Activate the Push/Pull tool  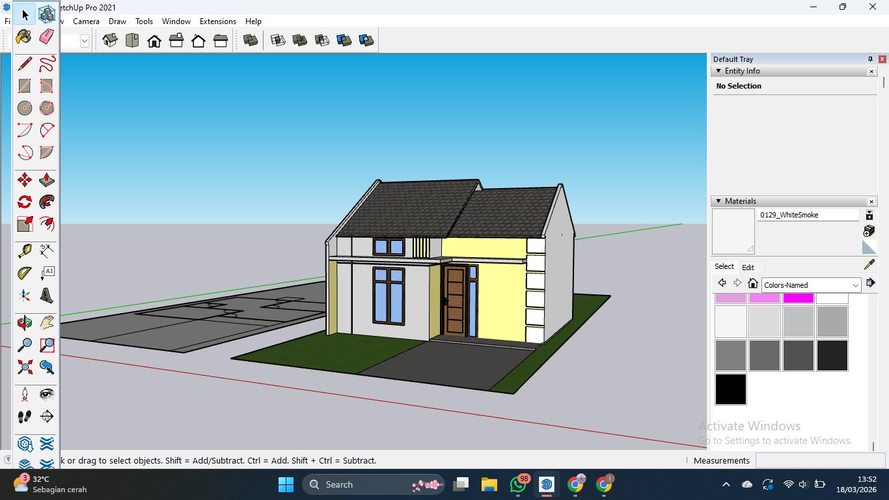pyautogui.click(x=46, y=180)
